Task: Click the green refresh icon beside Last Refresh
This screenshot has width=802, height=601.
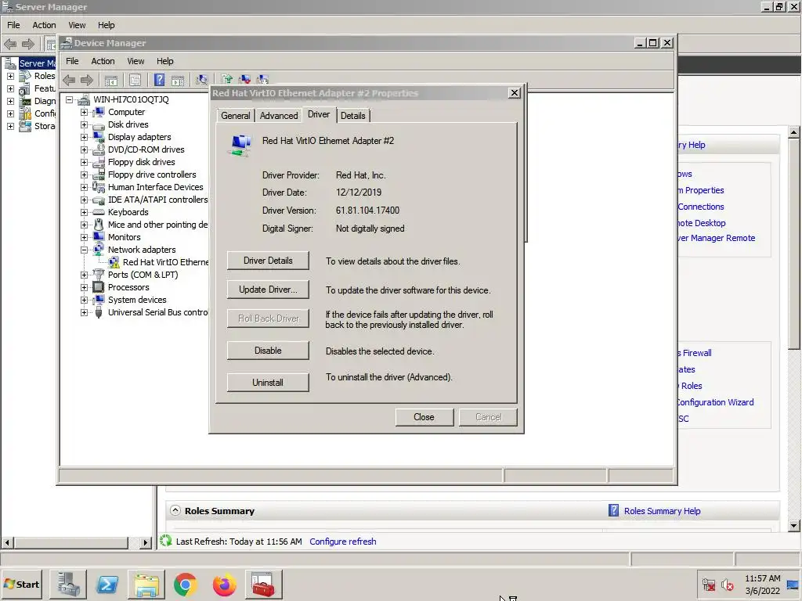Action: pos(166,541)
